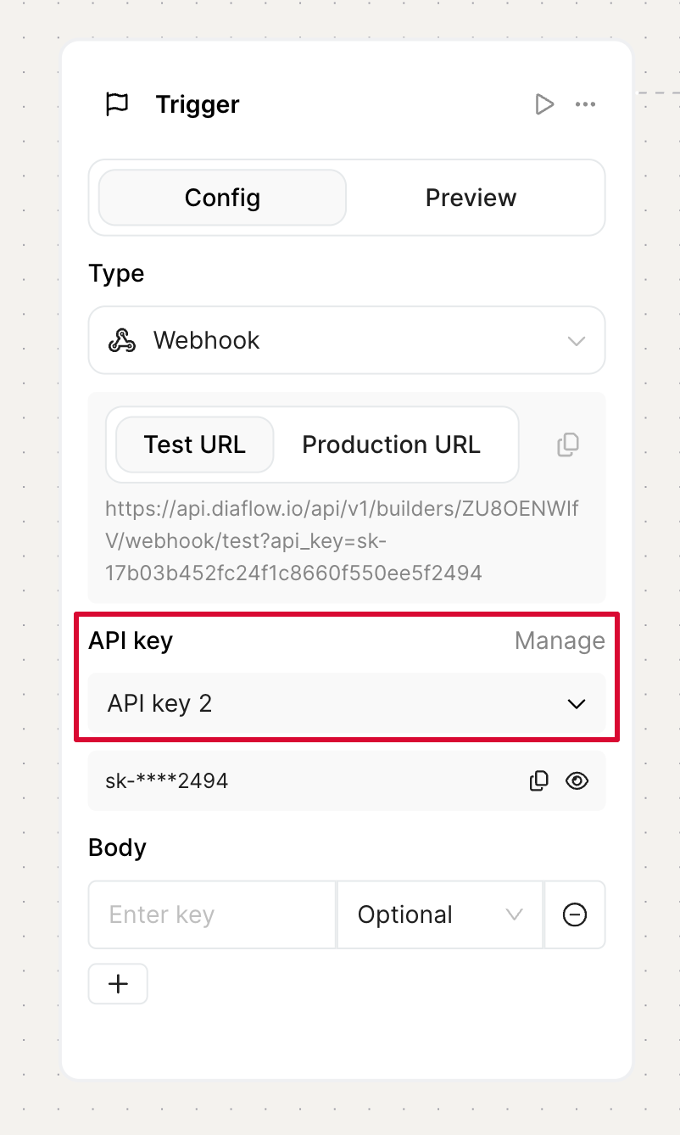Copy the webhook URL with copy icon

(567, 444)
